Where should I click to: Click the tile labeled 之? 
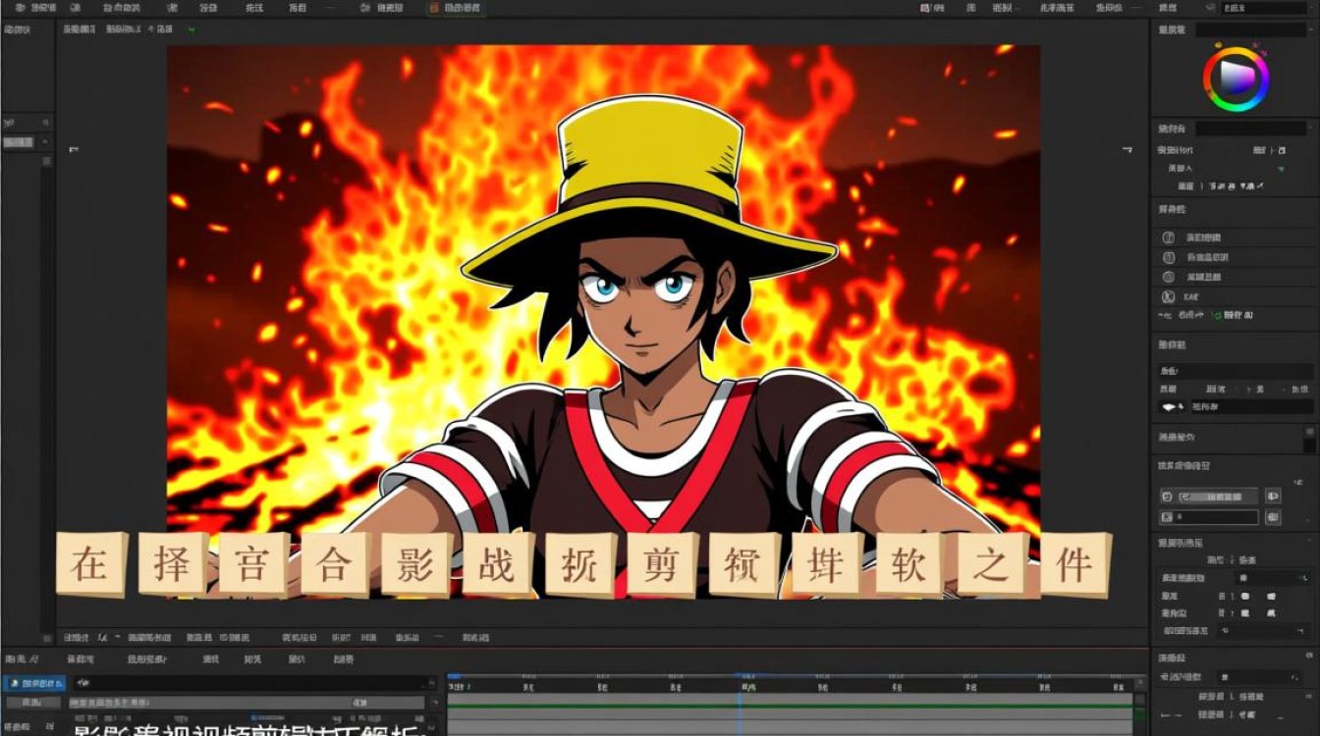[992, 564]
